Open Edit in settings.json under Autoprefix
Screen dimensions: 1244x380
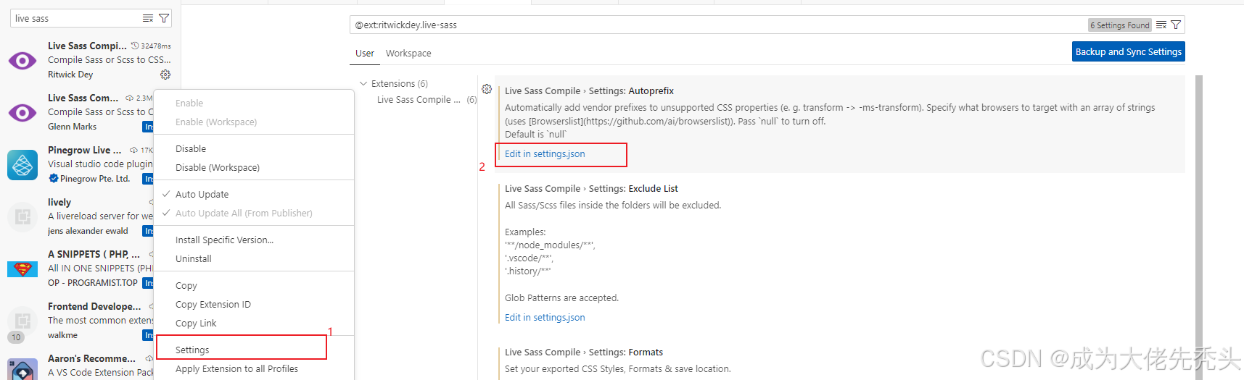(x=545, y=153)
